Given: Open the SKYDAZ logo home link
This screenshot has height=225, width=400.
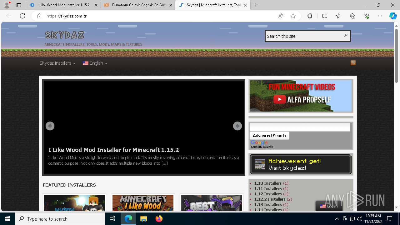Looking at the screenshot, I should (x=65, y=35).
